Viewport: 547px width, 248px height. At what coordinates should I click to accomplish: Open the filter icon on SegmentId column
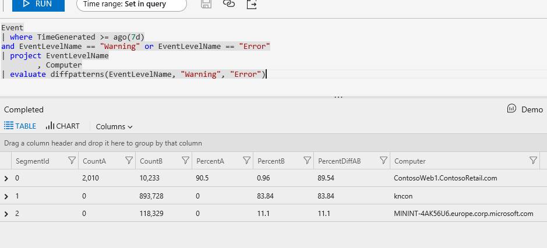[x=72, y=161]
